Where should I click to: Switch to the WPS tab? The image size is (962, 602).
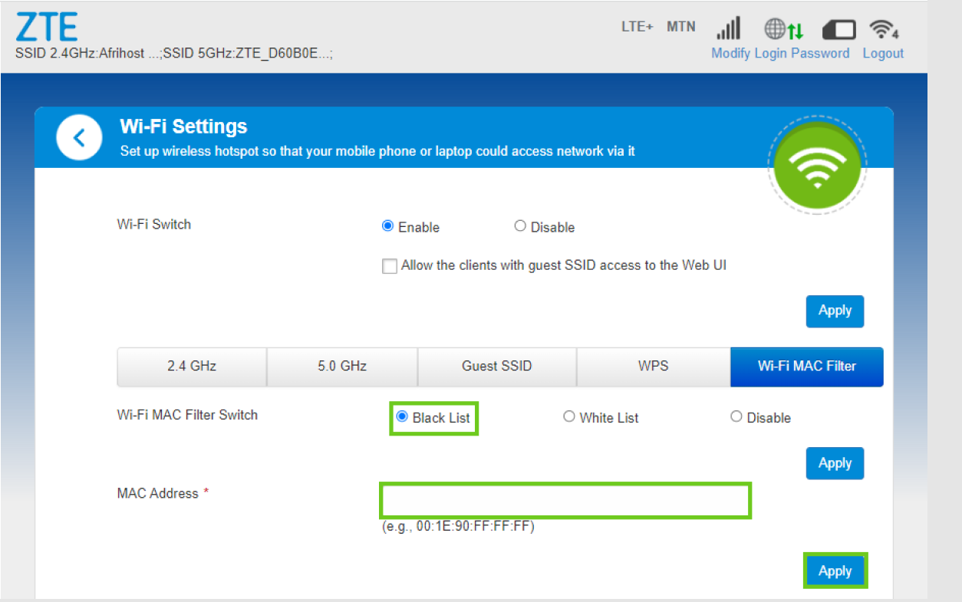(653, 367)
